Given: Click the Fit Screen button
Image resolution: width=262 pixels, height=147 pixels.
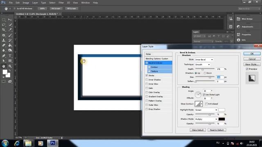Looking at the screenshot, I should [x=56, y=9].
